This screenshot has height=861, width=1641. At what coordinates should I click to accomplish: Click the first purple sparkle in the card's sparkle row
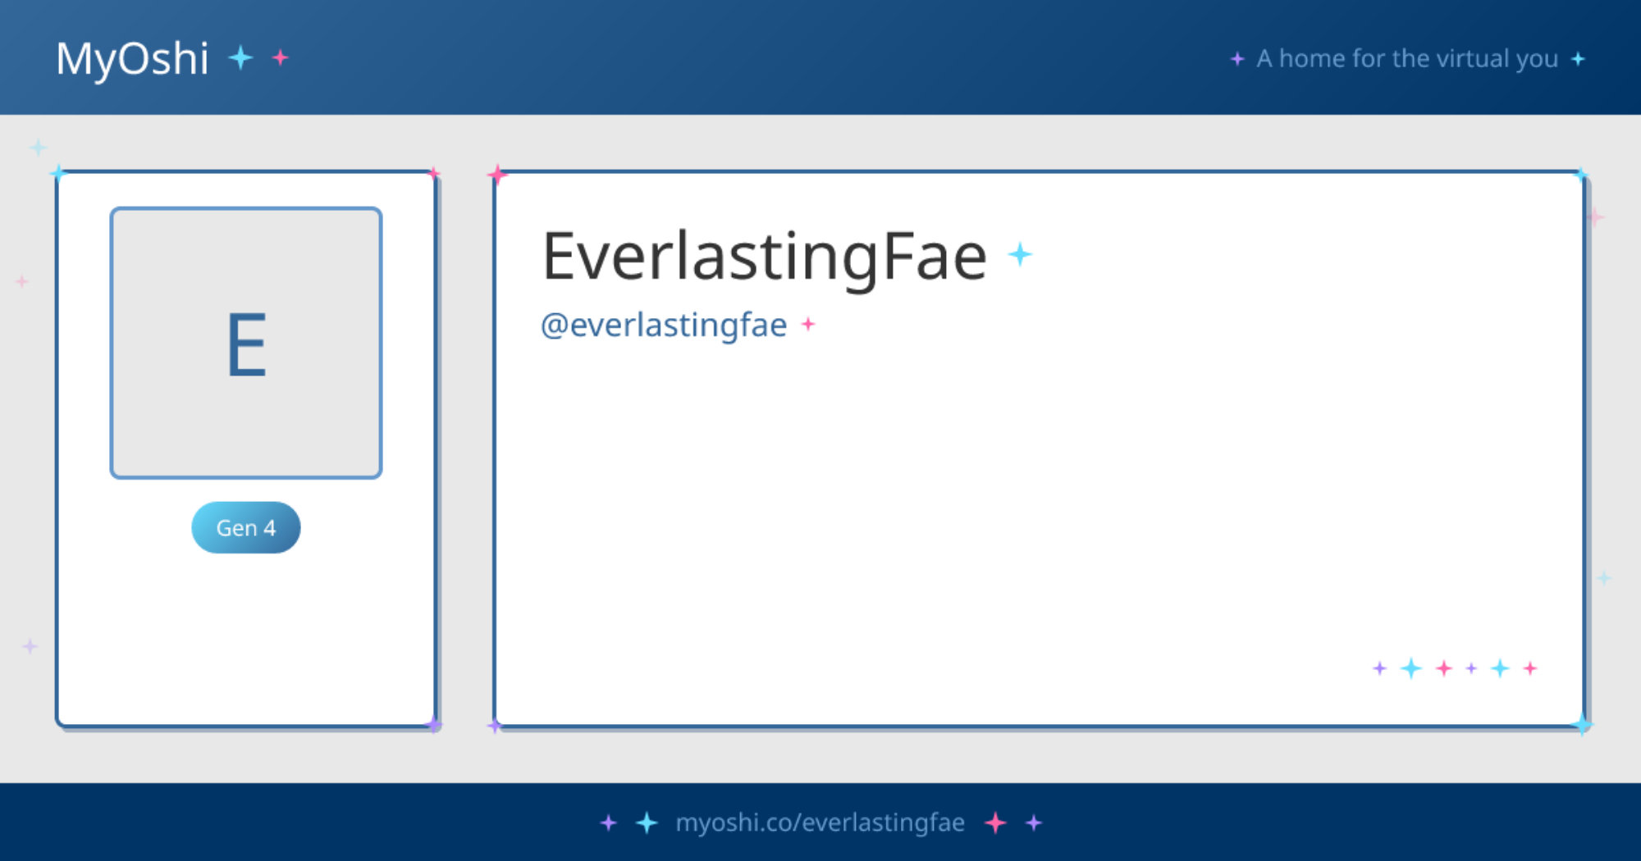(x=1379, y=668)
